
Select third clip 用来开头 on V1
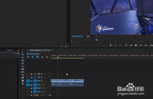76,81
